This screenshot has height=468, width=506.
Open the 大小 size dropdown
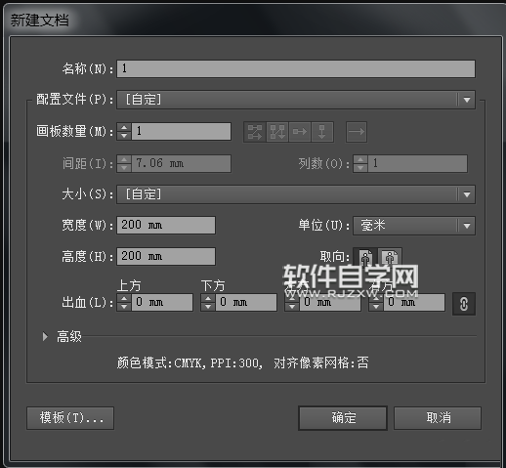(296, 194)
